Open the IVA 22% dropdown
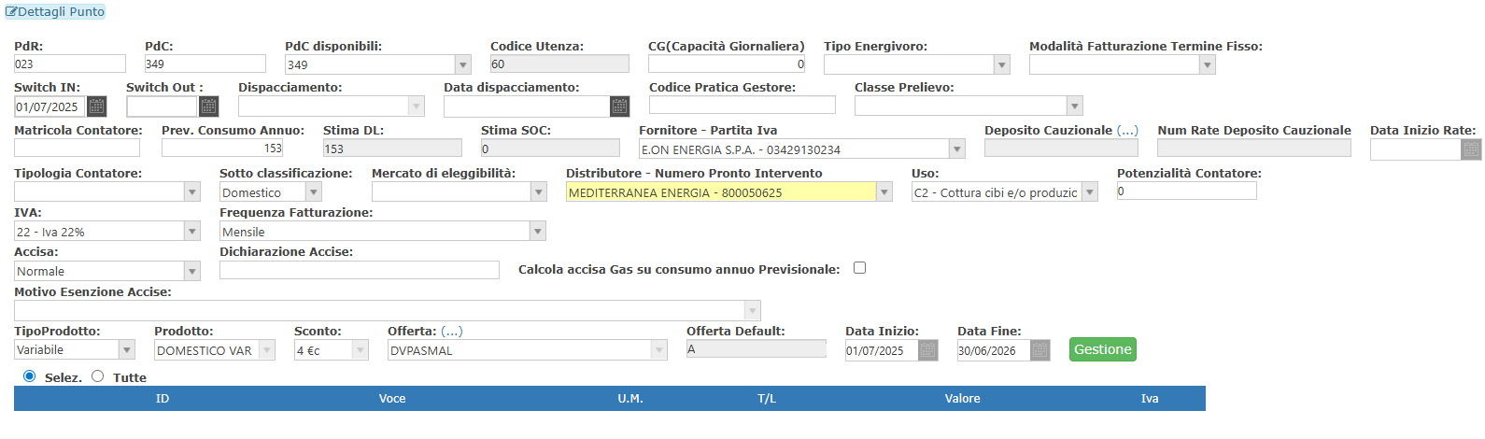 192,231
